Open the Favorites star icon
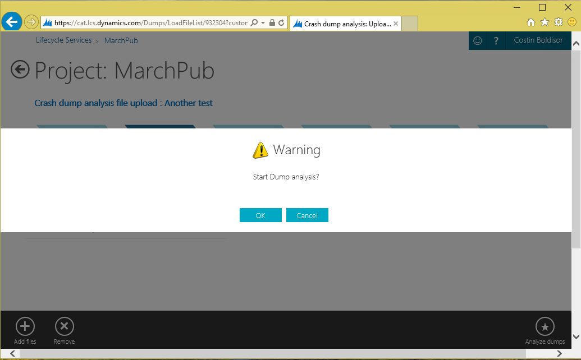 pos(545,22)
